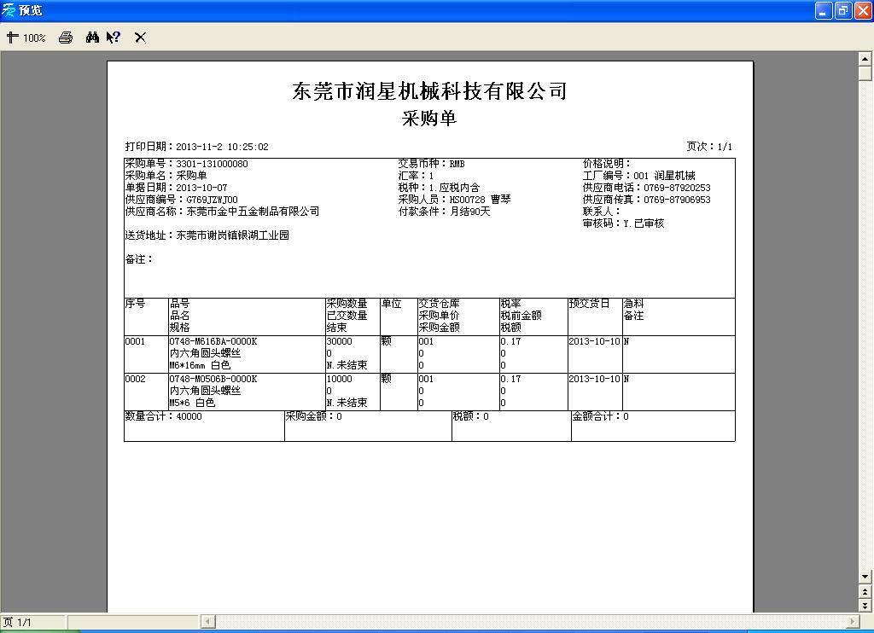Click the 100% zoom tool
Image resolution: width=874 pixels, height=633 pixels.
point(26,38)
